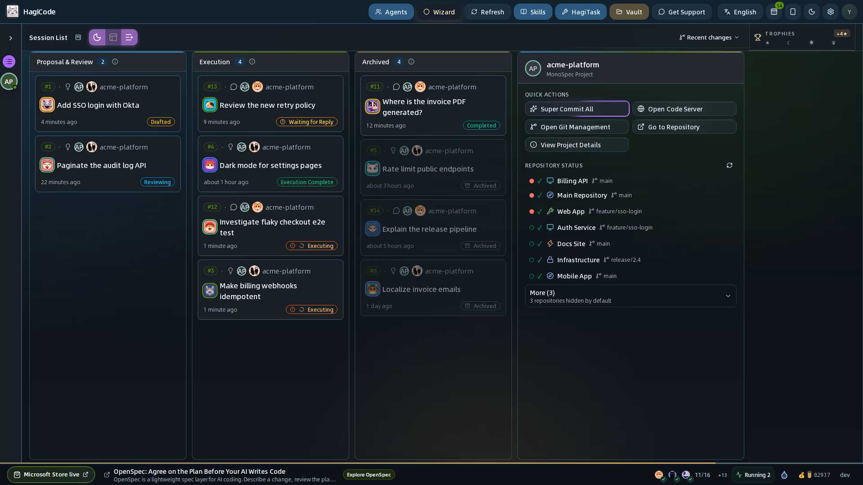Click the monitor icon beside Billing API

point(550,181)
